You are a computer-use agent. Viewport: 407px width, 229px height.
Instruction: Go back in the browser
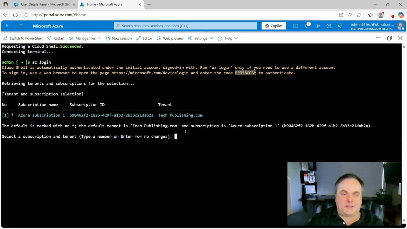pos(5,15)
